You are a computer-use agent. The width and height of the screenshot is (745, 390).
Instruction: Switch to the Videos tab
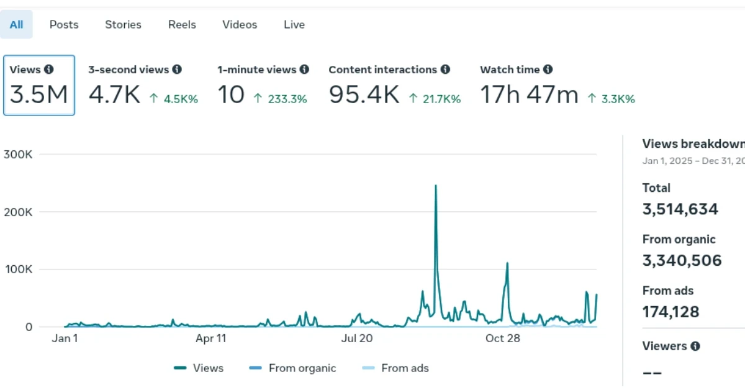[240, 25]
